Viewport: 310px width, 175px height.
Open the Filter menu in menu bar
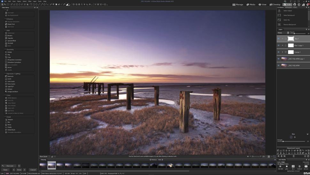point(30,1)
